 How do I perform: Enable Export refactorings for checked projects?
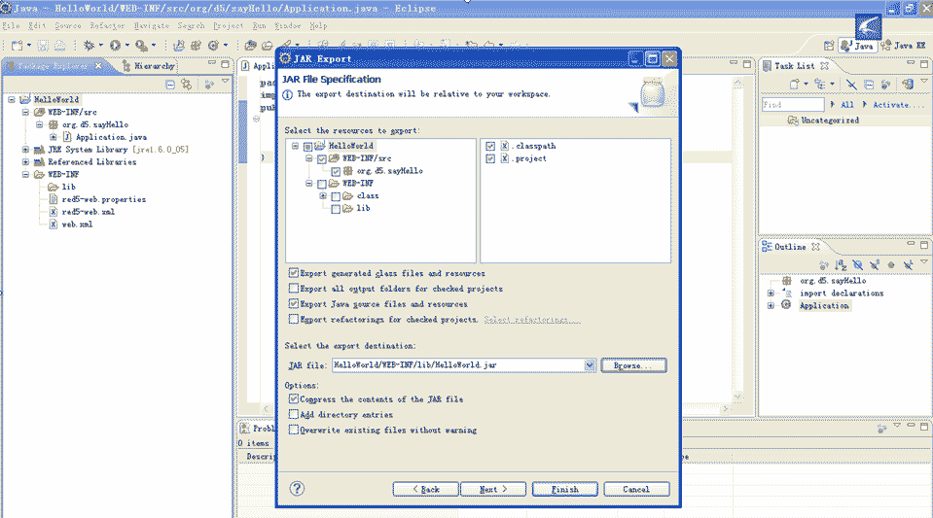[x=294, y=319]
